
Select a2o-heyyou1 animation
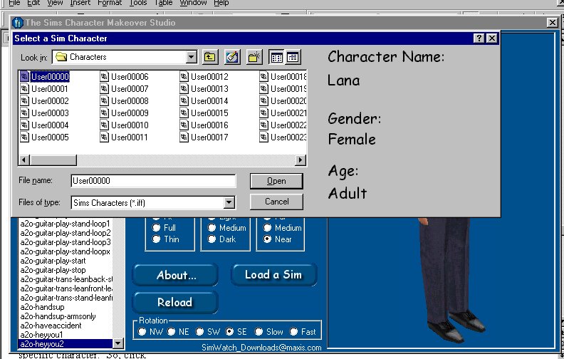click(42, 335)
